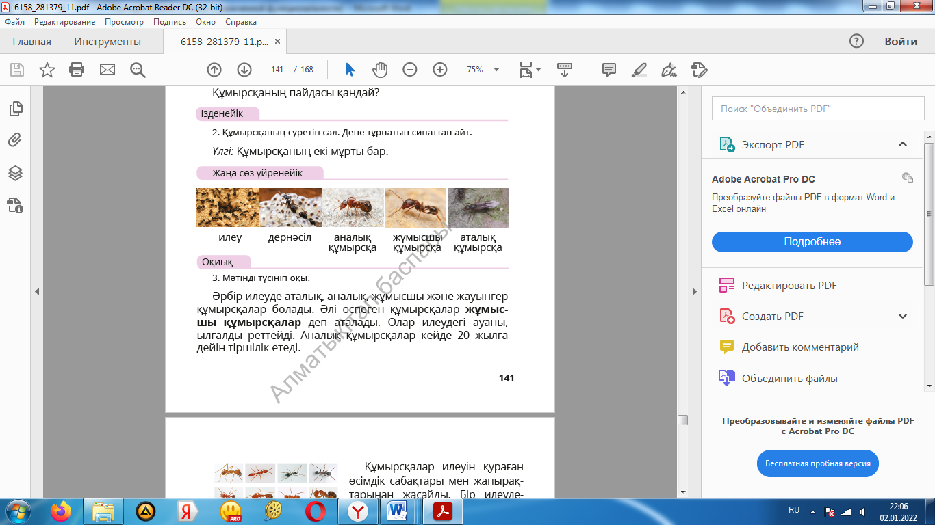Switch to the Инструменты tab

pos(107,42)
